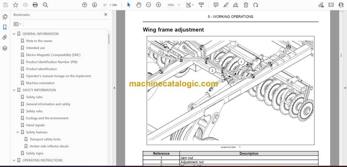Viewport: 347px width, 167px height.
Task: Open the attachments paperclip panel
Action: click(x=5, y=38)
